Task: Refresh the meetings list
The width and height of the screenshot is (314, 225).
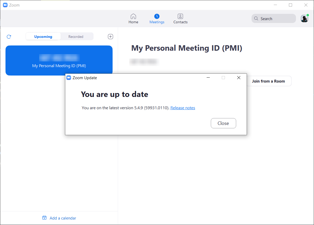Action: click(x=9, y=37)
